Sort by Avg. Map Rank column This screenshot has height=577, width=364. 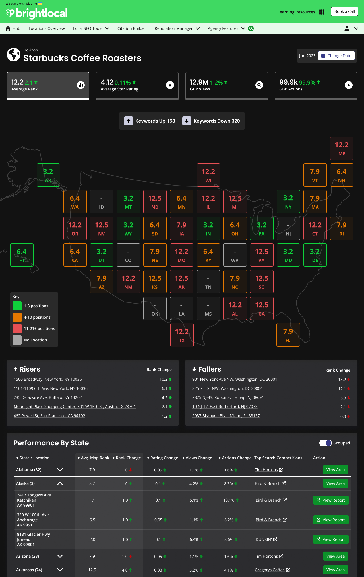(x=93, y=458)
